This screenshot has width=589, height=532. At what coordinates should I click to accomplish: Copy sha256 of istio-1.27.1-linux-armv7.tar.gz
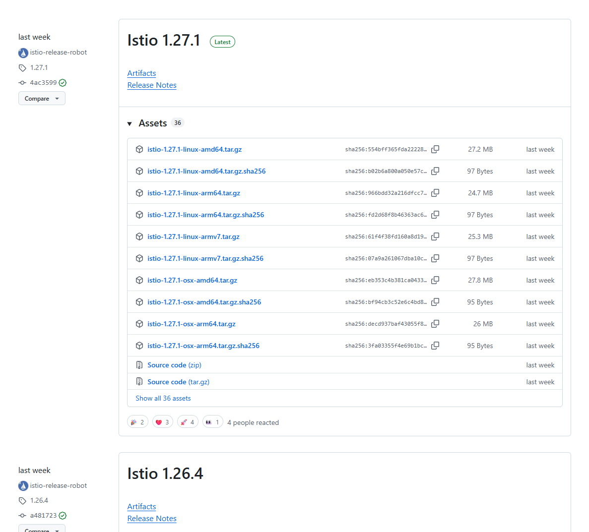click(x=435, y=236)
